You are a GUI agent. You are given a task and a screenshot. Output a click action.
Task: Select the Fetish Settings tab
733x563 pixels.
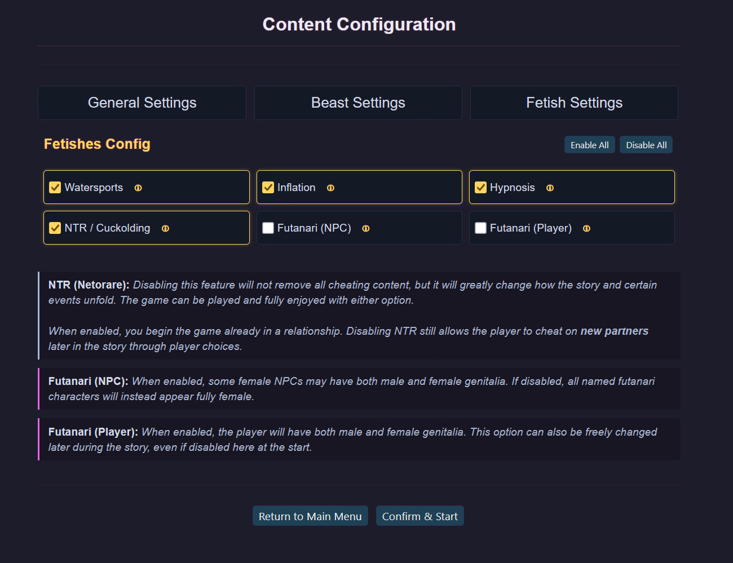[574, 103]
